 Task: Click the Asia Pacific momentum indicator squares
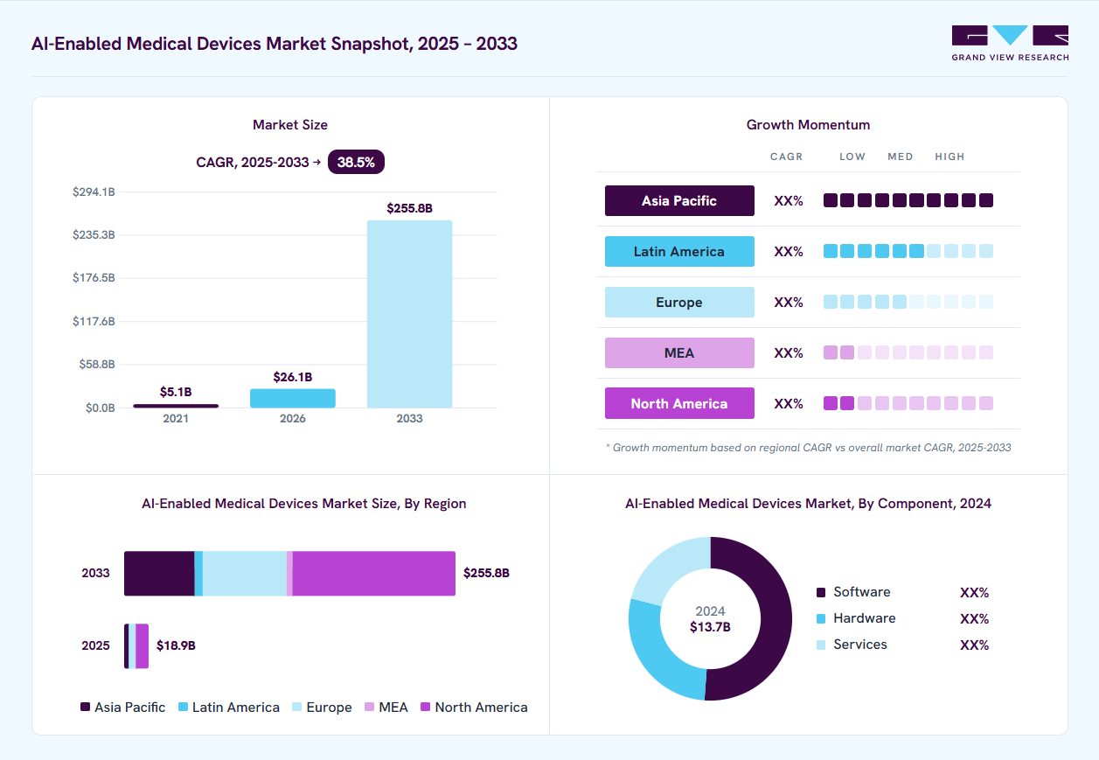[908, 200]
